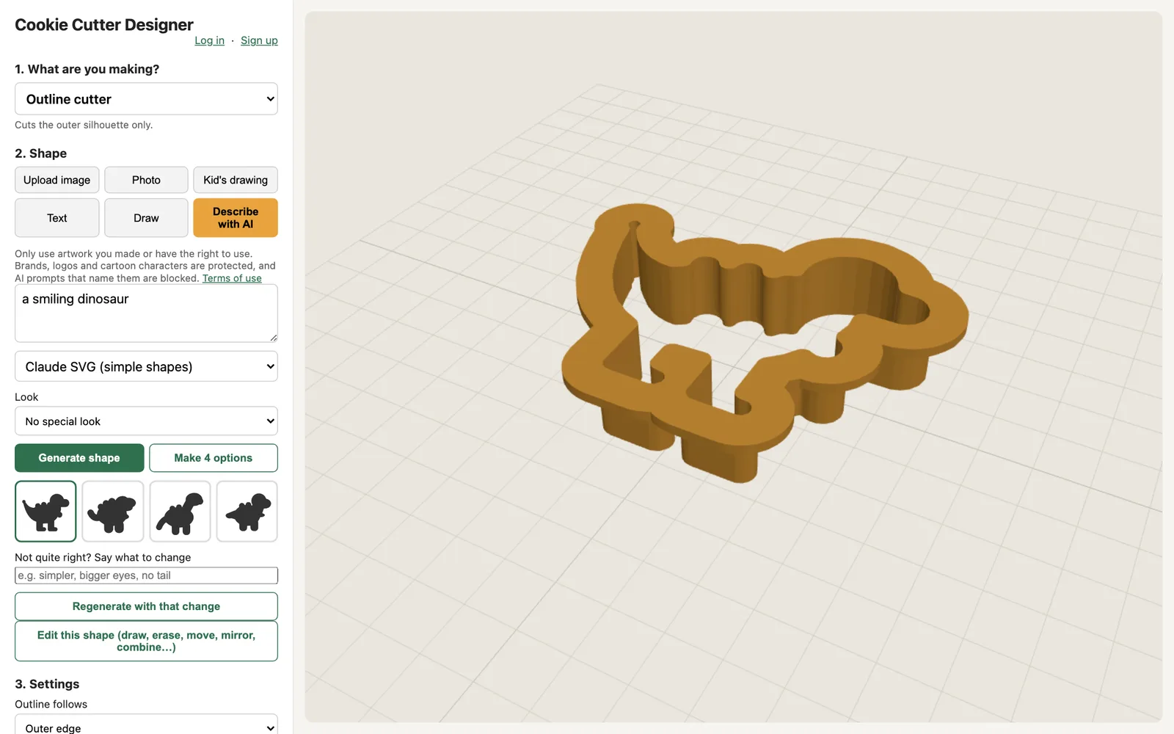Click the Make 4 options button

coord(214,458)
